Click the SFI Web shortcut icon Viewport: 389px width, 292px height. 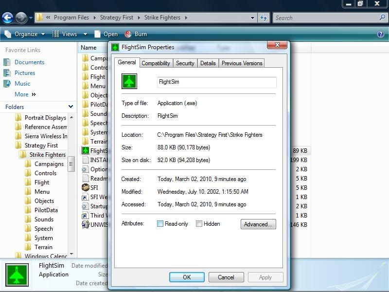point(86,197)
